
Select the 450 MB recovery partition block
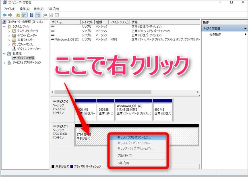point(163,110)
